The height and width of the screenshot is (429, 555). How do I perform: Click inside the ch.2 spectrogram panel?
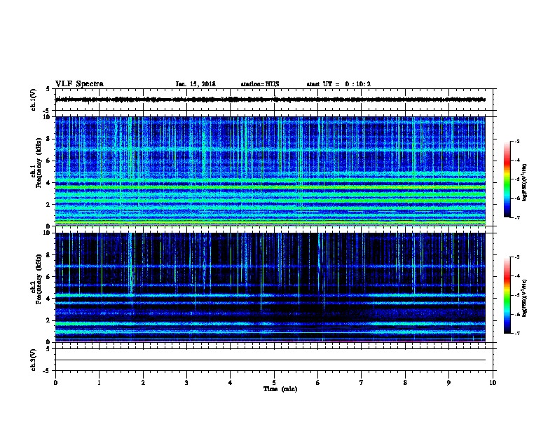(270, 287)
